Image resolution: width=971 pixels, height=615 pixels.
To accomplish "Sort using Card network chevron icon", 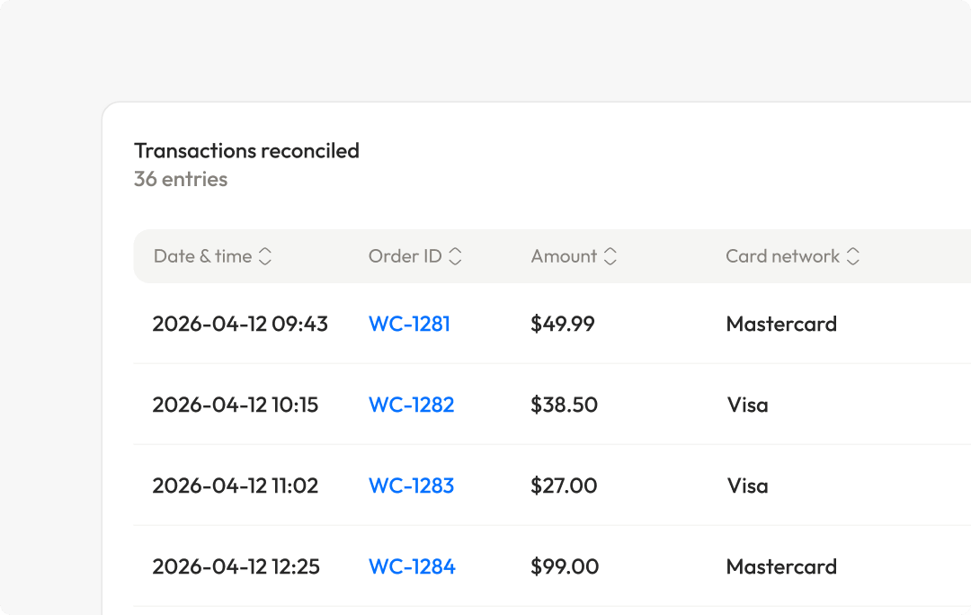I will point(853,256).
